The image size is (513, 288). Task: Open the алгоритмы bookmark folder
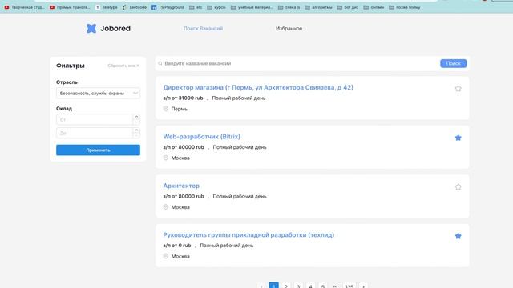318,7
